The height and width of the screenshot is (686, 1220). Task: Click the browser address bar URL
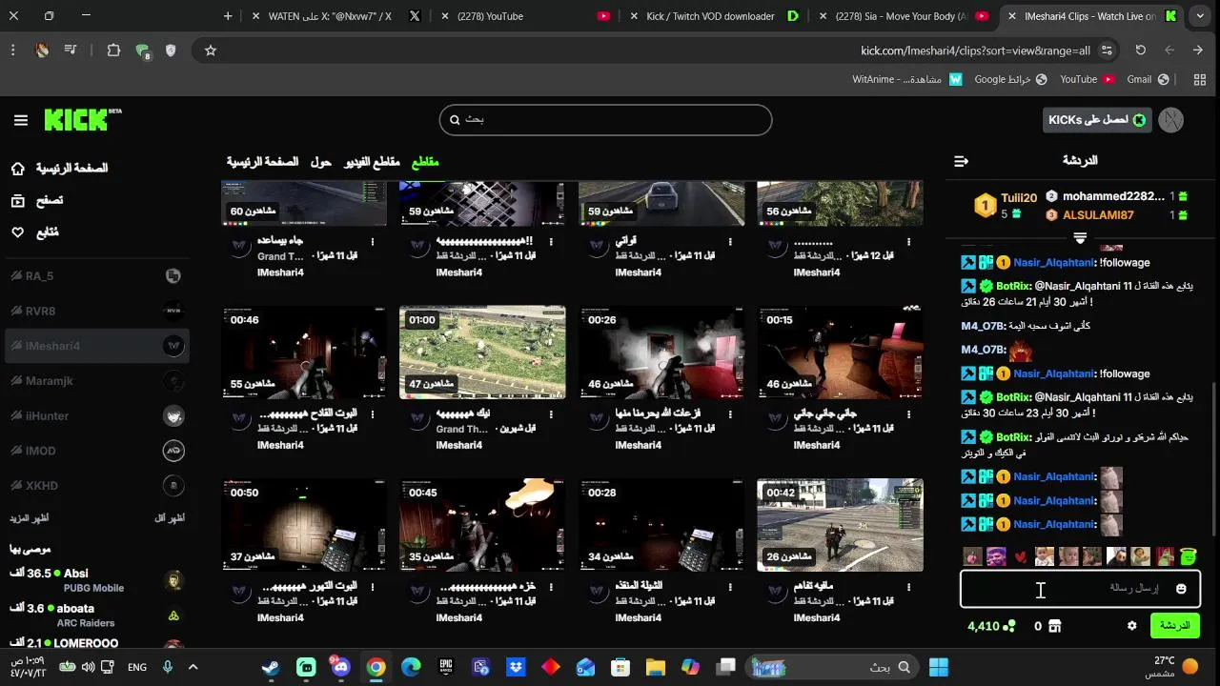pyautogui.click(x=975, y=50)
